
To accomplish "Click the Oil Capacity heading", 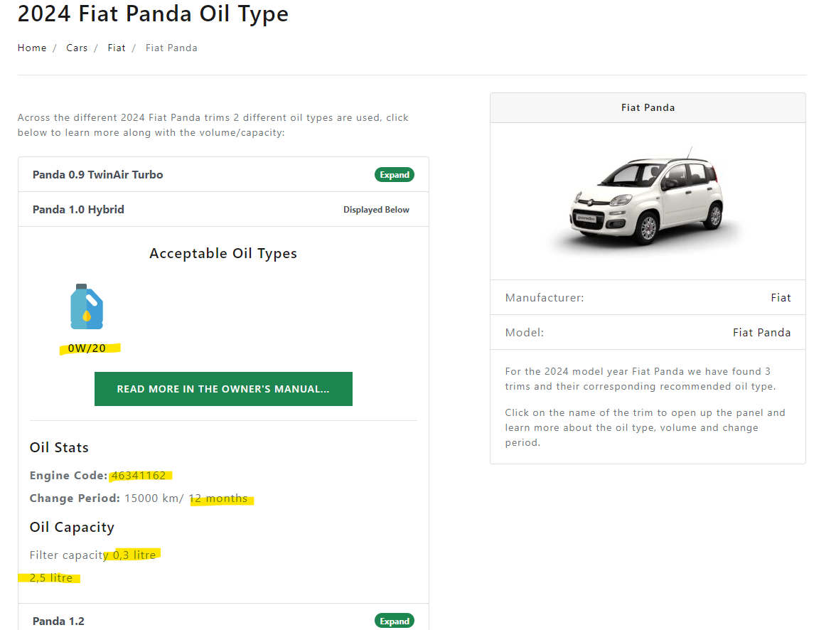I will [x=72, y=527].
